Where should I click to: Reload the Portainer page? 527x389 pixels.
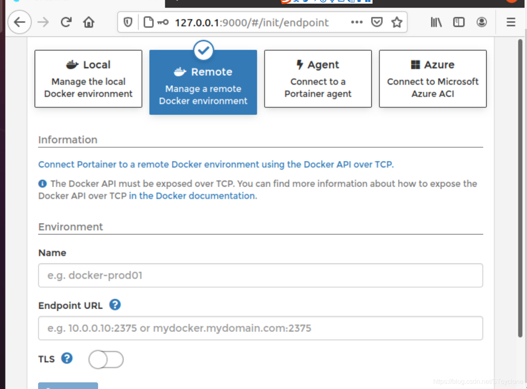(66, 22)
